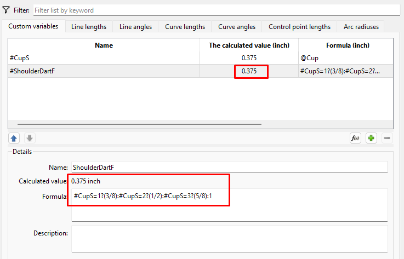Show the Control point lengths tab
The image size is (404, 259).
[x=299, y=27]
